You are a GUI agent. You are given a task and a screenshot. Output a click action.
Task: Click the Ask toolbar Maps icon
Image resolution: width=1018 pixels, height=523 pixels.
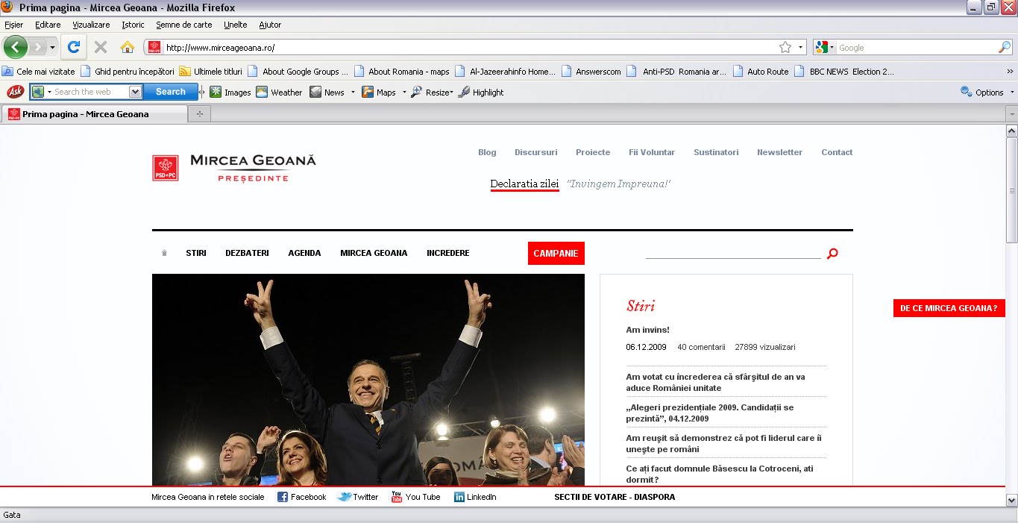coord(368,92)
